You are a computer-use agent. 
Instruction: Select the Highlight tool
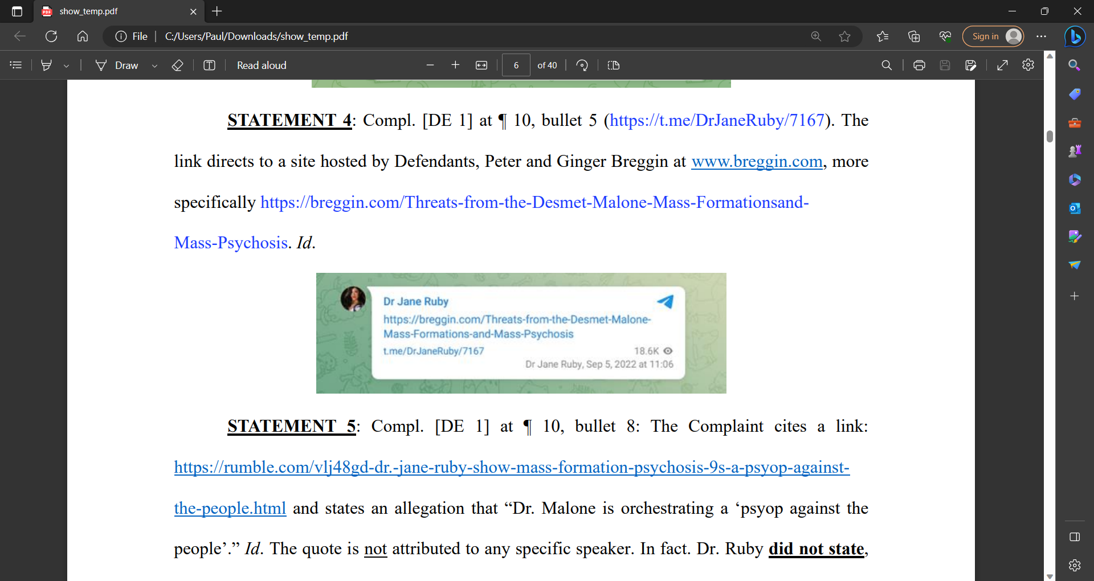click(47, 66)
